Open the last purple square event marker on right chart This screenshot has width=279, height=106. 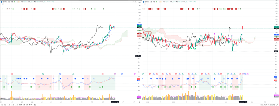point(247,74)
